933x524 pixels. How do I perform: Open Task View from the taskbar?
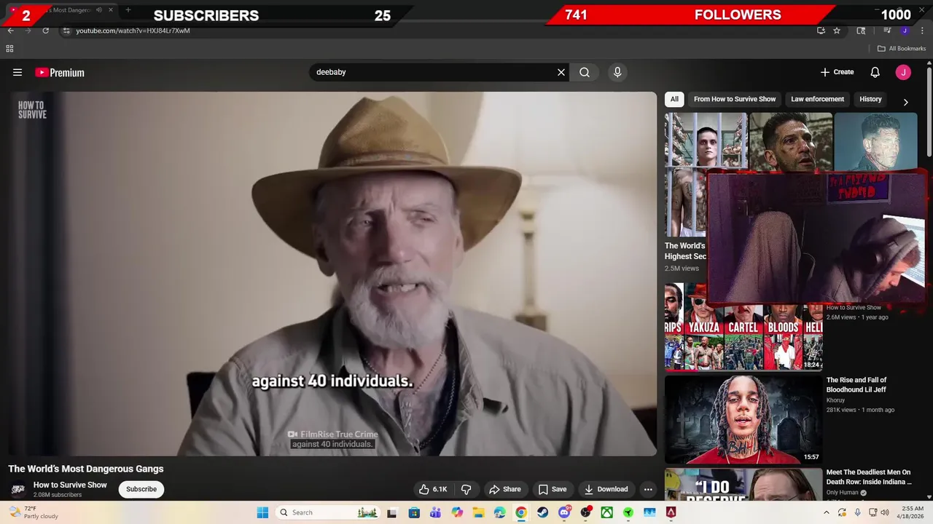click(x=392, y=512)
